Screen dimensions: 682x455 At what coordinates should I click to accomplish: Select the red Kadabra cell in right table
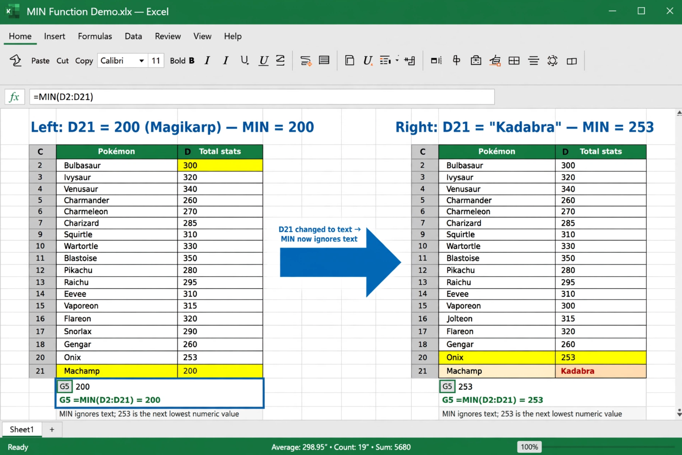click(x=601, y=371)
